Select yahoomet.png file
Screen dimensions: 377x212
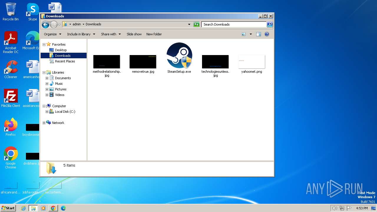point(252,64)
